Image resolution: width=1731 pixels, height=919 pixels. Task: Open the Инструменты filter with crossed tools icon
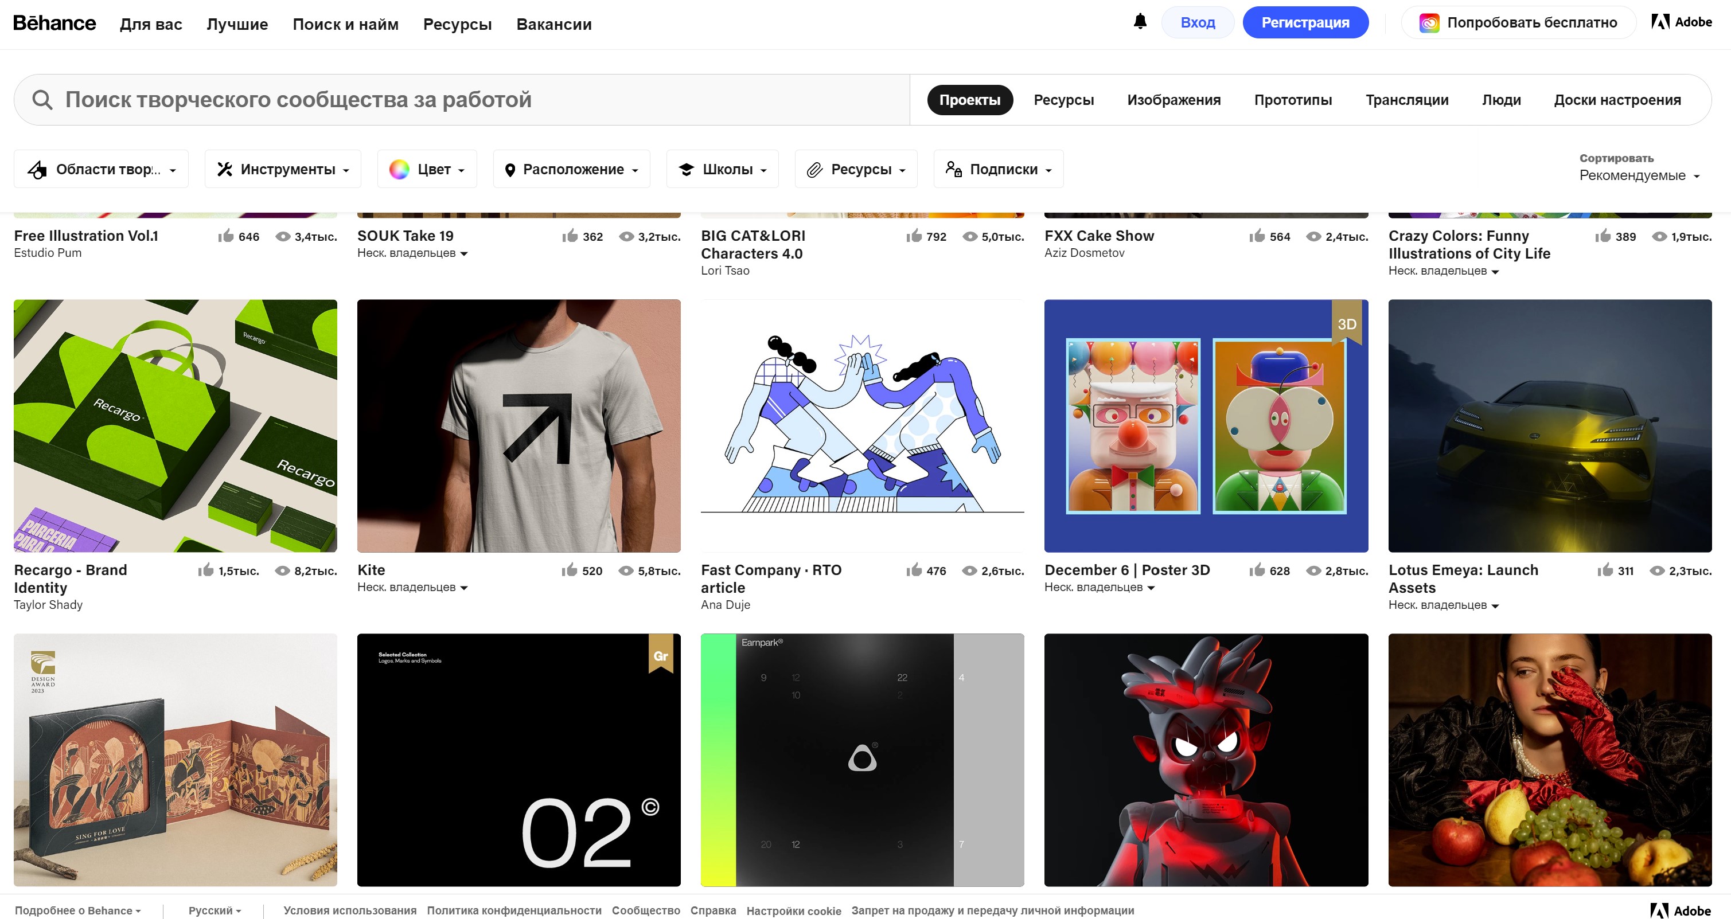click(x=282, y=169)
